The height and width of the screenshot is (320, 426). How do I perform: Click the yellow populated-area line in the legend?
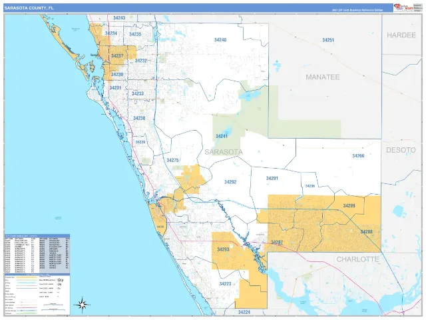(27, 277)
